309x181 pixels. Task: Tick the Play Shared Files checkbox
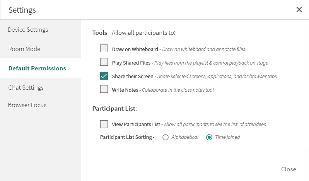[104, 62]
